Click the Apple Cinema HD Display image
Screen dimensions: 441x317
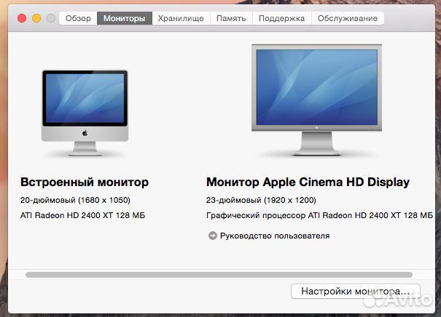click(x=316, y=100)
